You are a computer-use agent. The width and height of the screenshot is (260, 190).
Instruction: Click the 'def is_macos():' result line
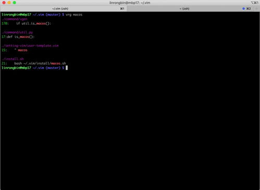tap(21, 37)
